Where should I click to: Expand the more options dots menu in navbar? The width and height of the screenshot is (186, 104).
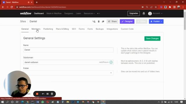(99, 14)
